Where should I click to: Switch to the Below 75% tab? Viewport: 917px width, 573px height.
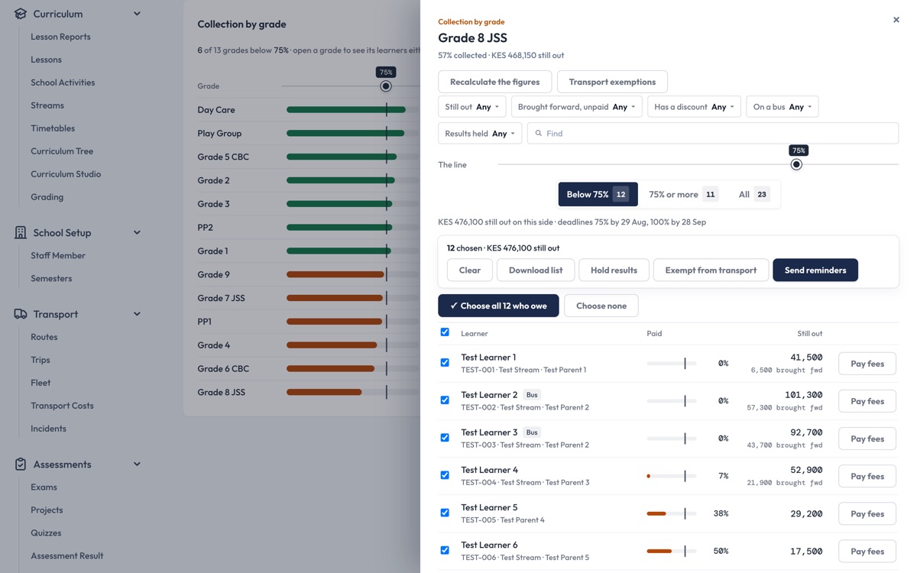pyautogui.click(x=598, y=194)
